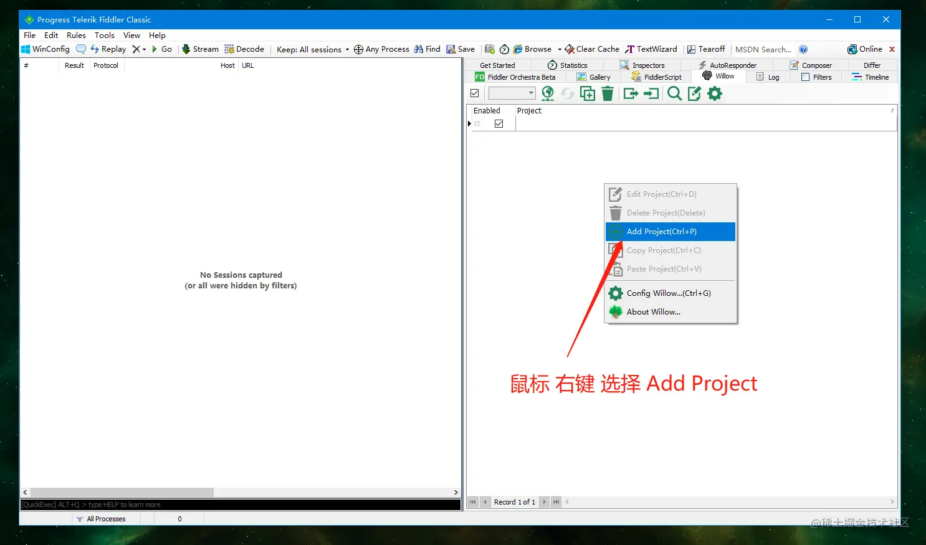This screenshot has height=545, width=926.
Task: Click the Tearoff toolbar button
Action: 706,49
